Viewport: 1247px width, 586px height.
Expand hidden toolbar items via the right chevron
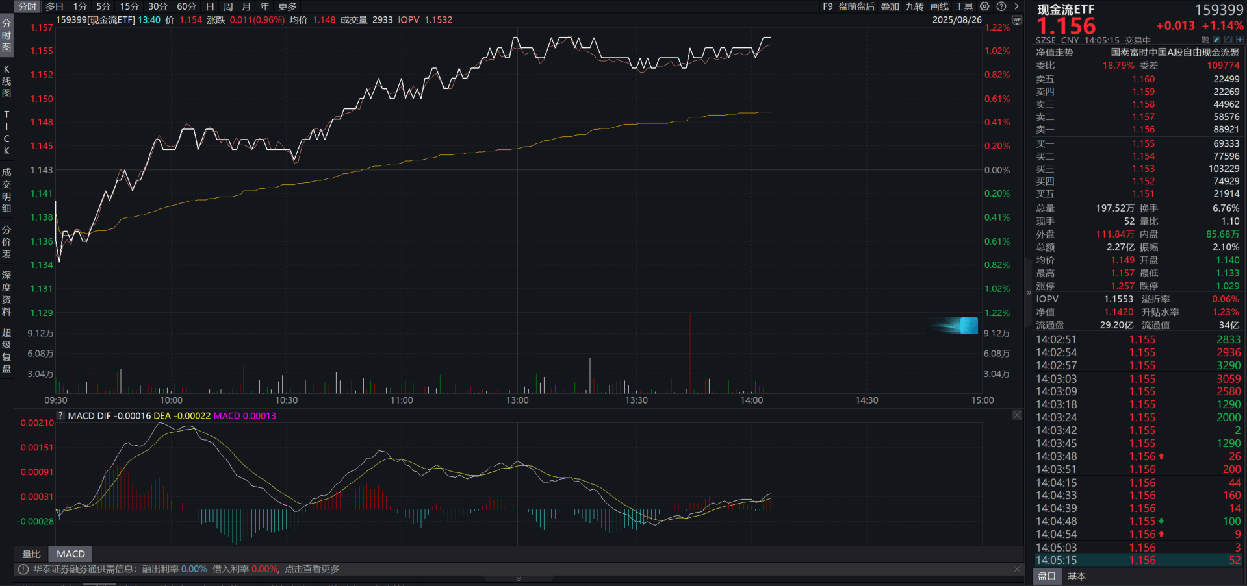[1017, 6]
